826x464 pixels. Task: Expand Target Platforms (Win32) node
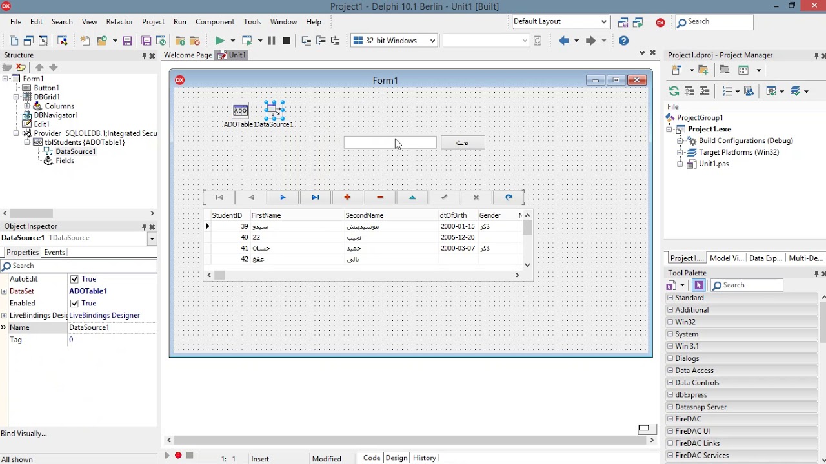680,152
